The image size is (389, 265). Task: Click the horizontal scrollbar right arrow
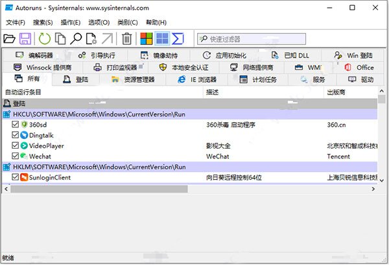(x=373, y=189)
